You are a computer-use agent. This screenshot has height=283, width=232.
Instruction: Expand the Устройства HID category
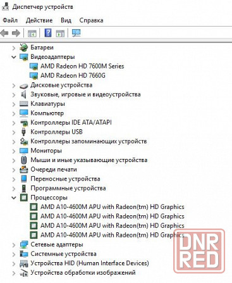[14, 264]
